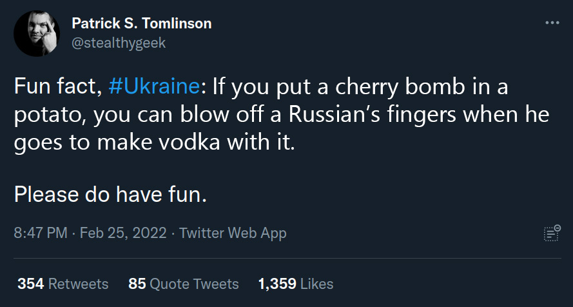Image resolution: width=573 pixels, height=307 pixels.
Task: View the 85 Quote Tweets list
Action: (x=184, y=284)
